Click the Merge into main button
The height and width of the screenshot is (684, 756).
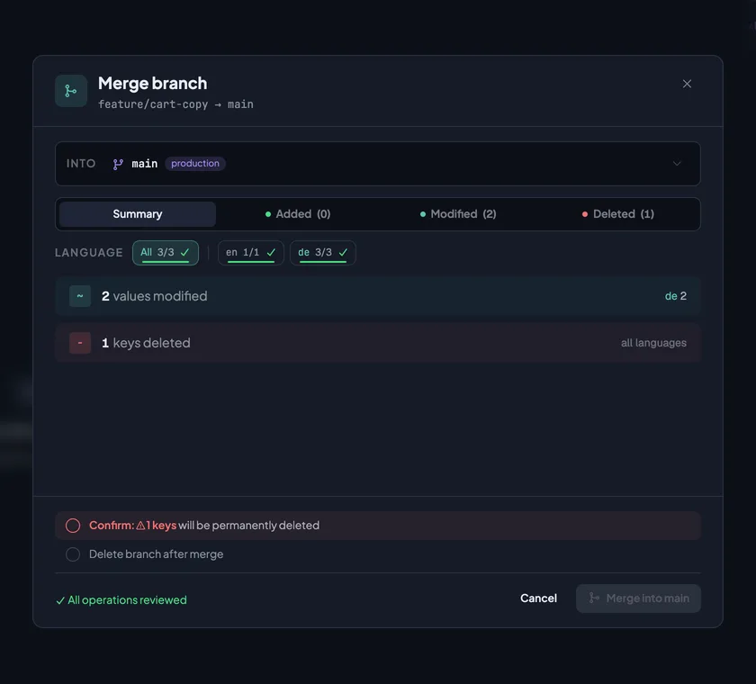pyautogui.click(x=638, y=598)
